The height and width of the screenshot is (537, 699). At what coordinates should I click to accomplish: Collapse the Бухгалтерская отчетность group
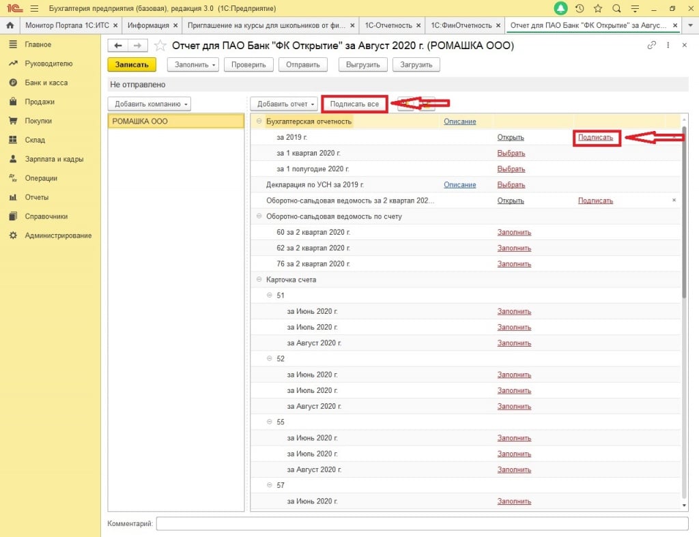click(x=259, y=121)
